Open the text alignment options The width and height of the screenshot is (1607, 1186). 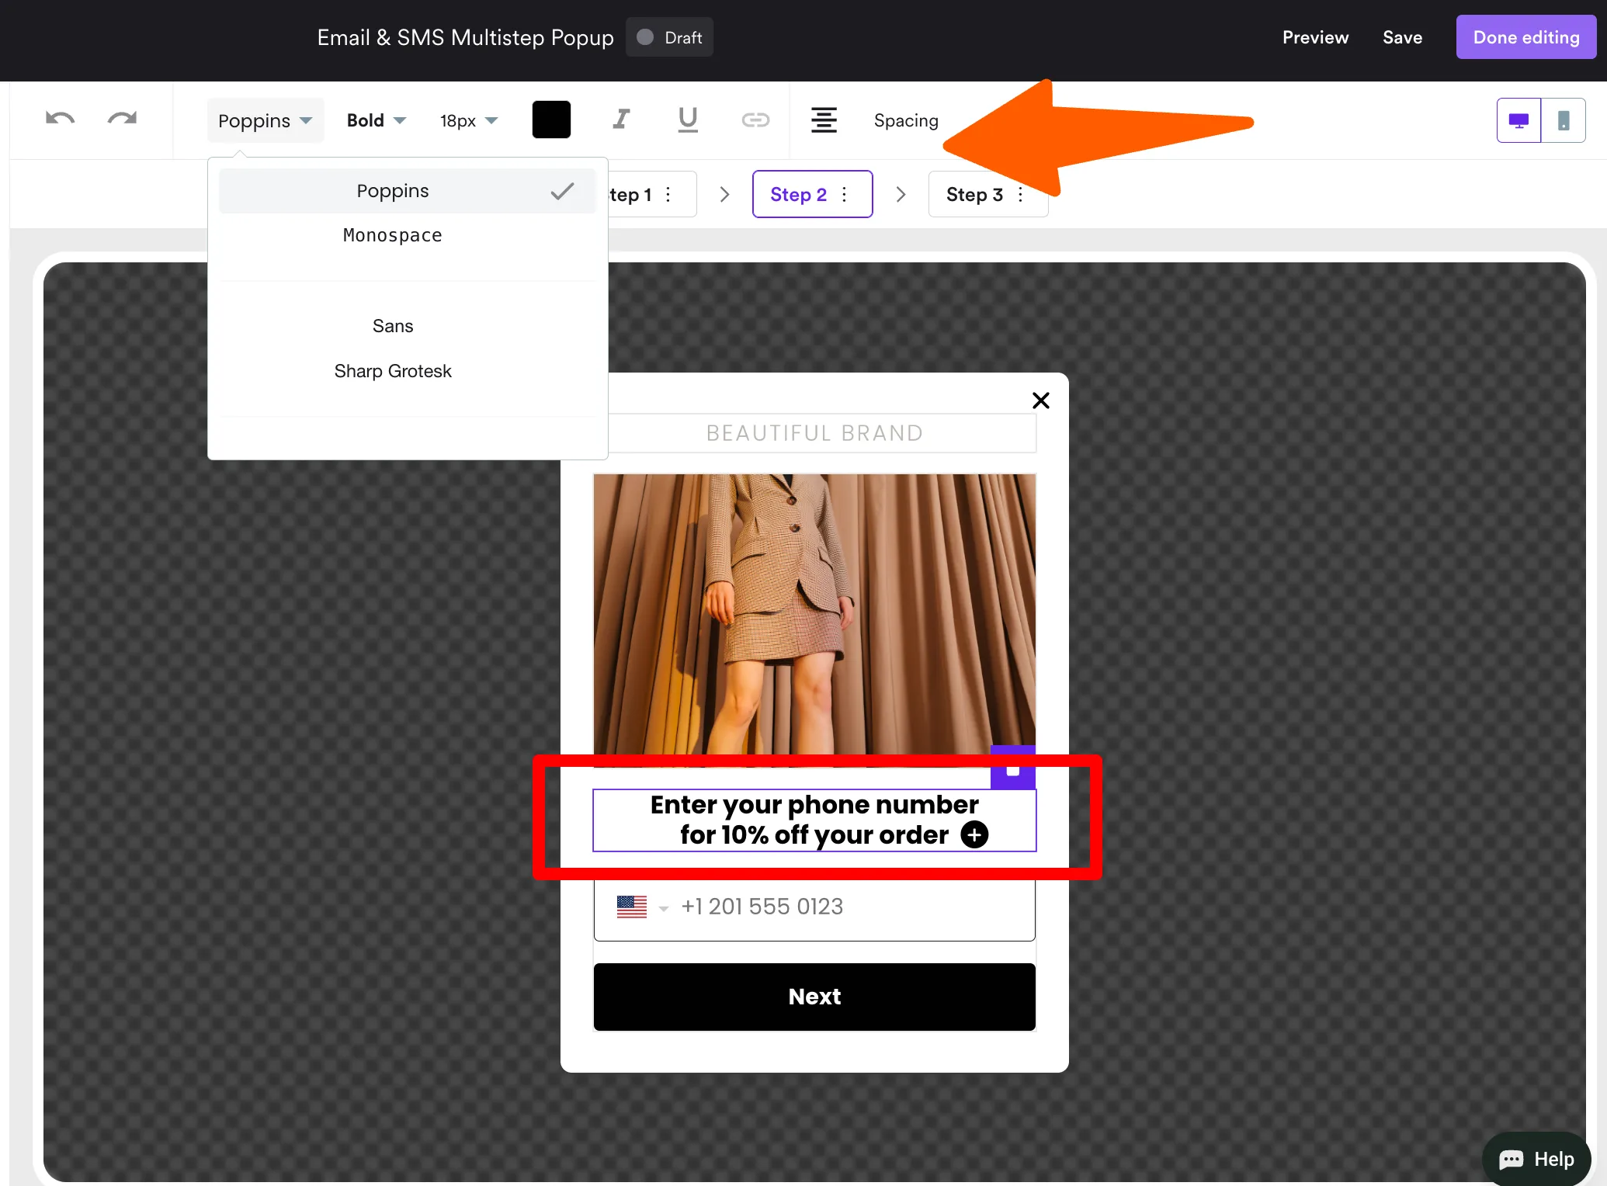point(824,120)
